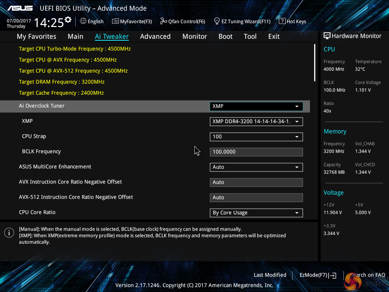Click the +12V 11.904 V reading
The width and height of the screenshot is (389, 292).
click(333, 213)
